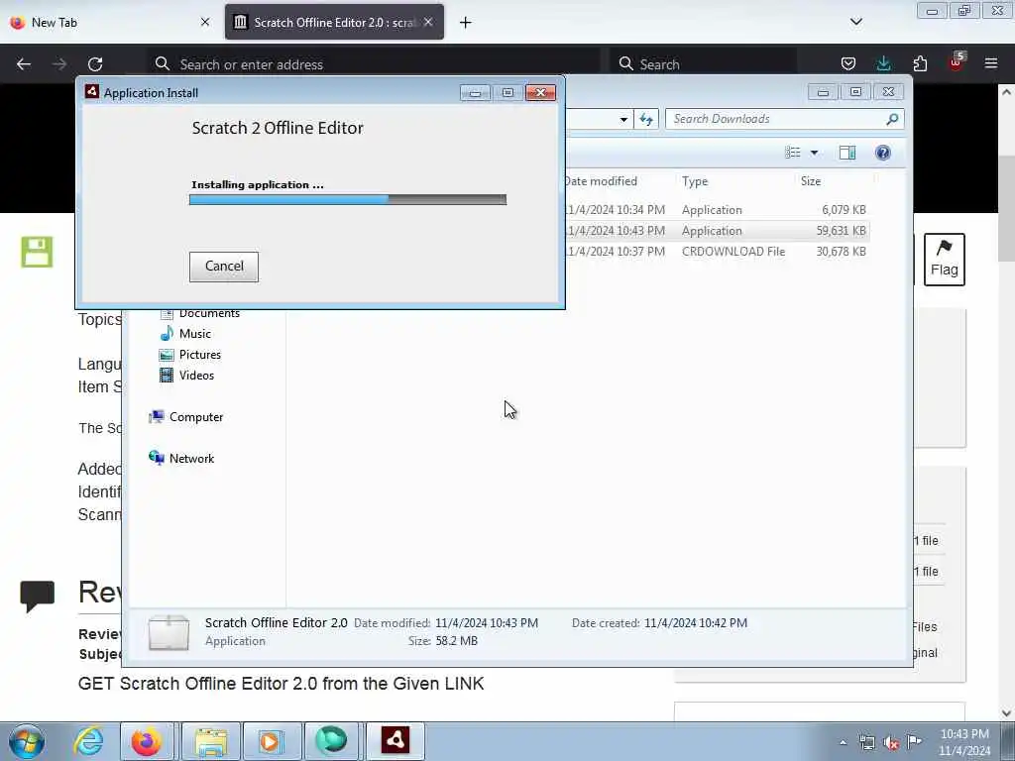Select the CRDOWNLOAD File row
Screen dimensions: 1015x761
tap(716, 251)
